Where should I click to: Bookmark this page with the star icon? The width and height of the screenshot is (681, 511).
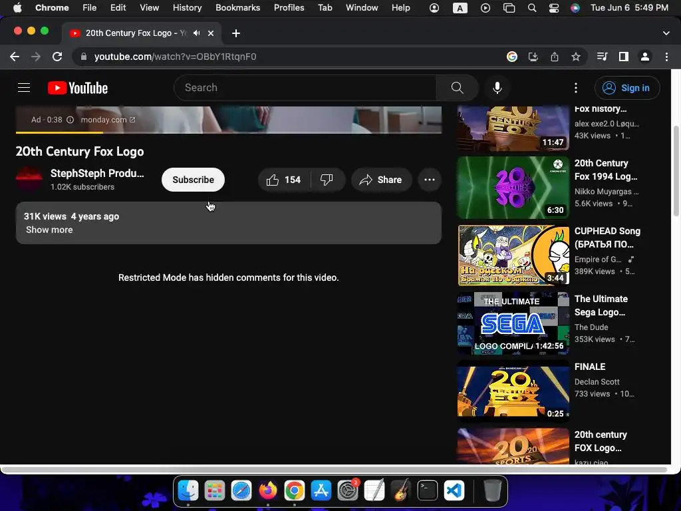point(576,57)
